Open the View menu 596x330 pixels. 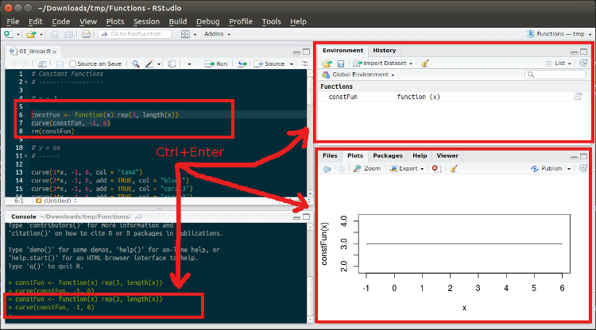(88, 21)
